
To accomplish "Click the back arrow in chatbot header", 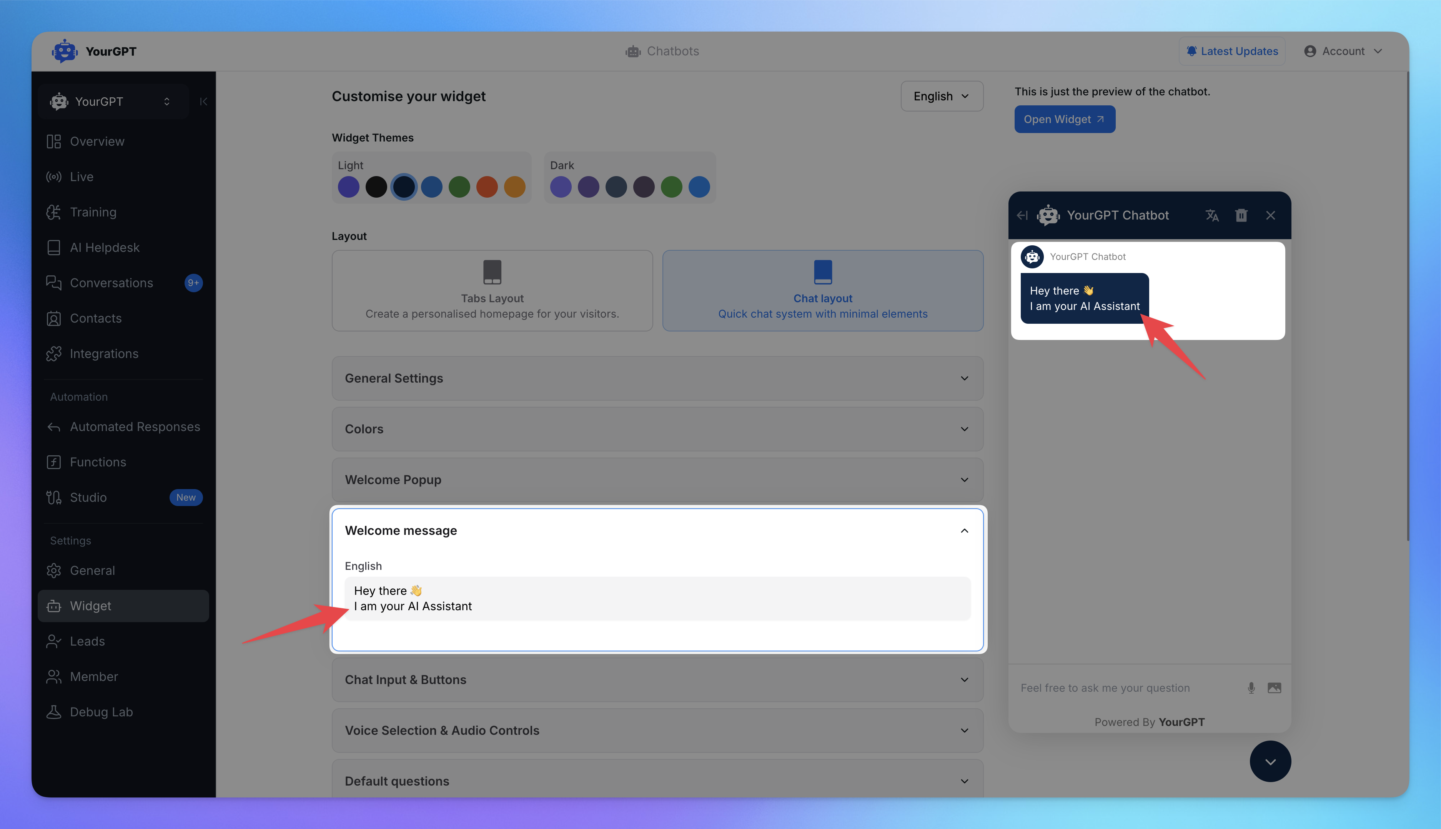I will click(x=1023, y=215).
